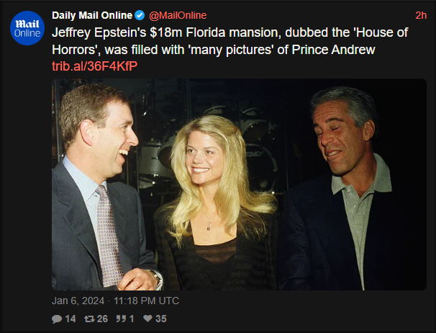Open the attached photo of three people
Viewport: 436px width, 333px height.
point(239,185)
